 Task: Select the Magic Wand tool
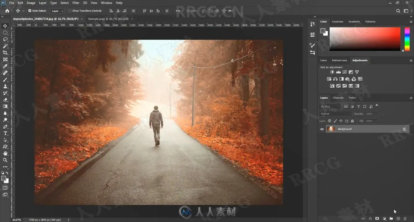pos(5,46)
